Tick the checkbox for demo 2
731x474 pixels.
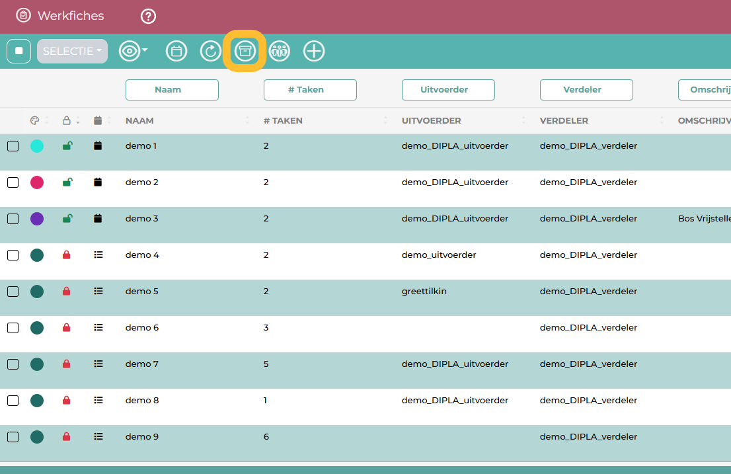pos(13,182)
